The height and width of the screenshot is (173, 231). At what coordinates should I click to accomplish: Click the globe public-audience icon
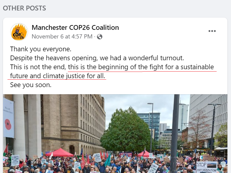click(100, 37)
